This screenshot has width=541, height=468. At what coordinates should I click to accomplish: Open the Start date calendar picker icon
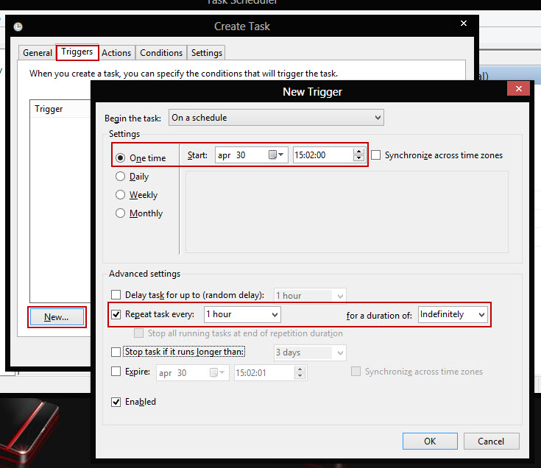276,155
